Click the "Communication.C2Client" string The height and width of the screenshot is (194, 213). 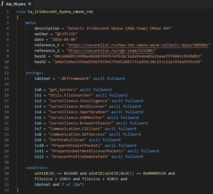75,129
